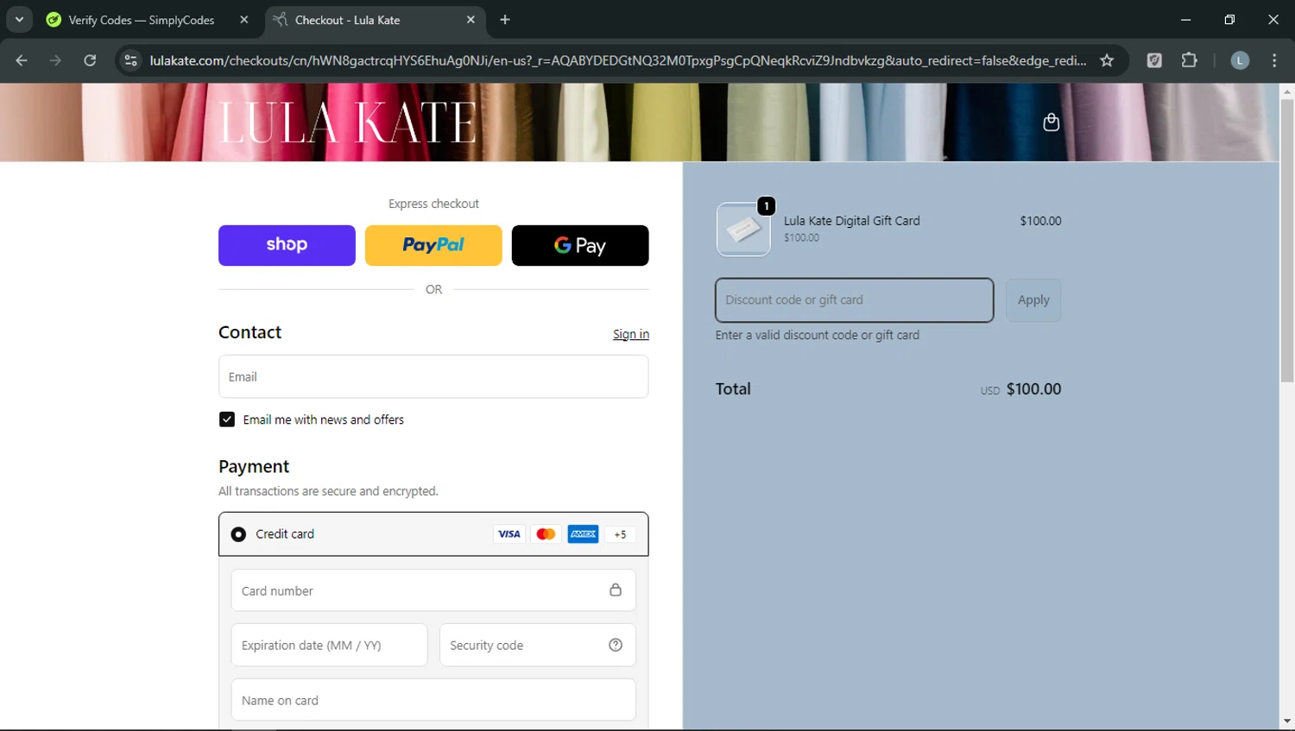
Task: Bookmark this page with the star icon
Action: [1107, 60]
